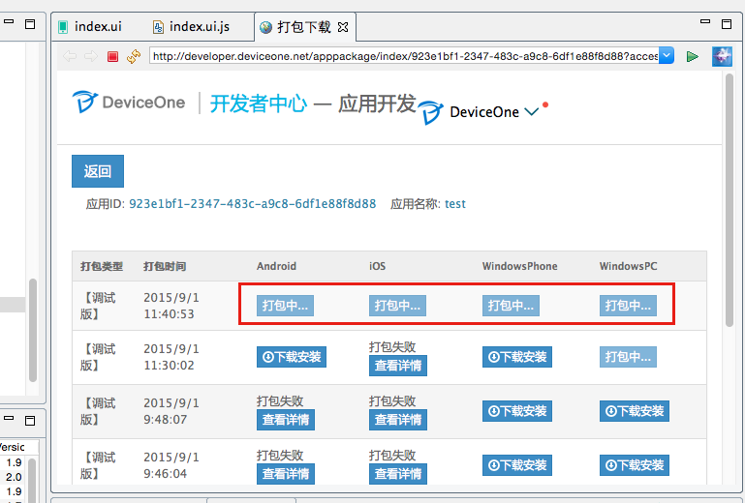Close the 打包下载 tab

pyautogui.click(x=343, y=27)
